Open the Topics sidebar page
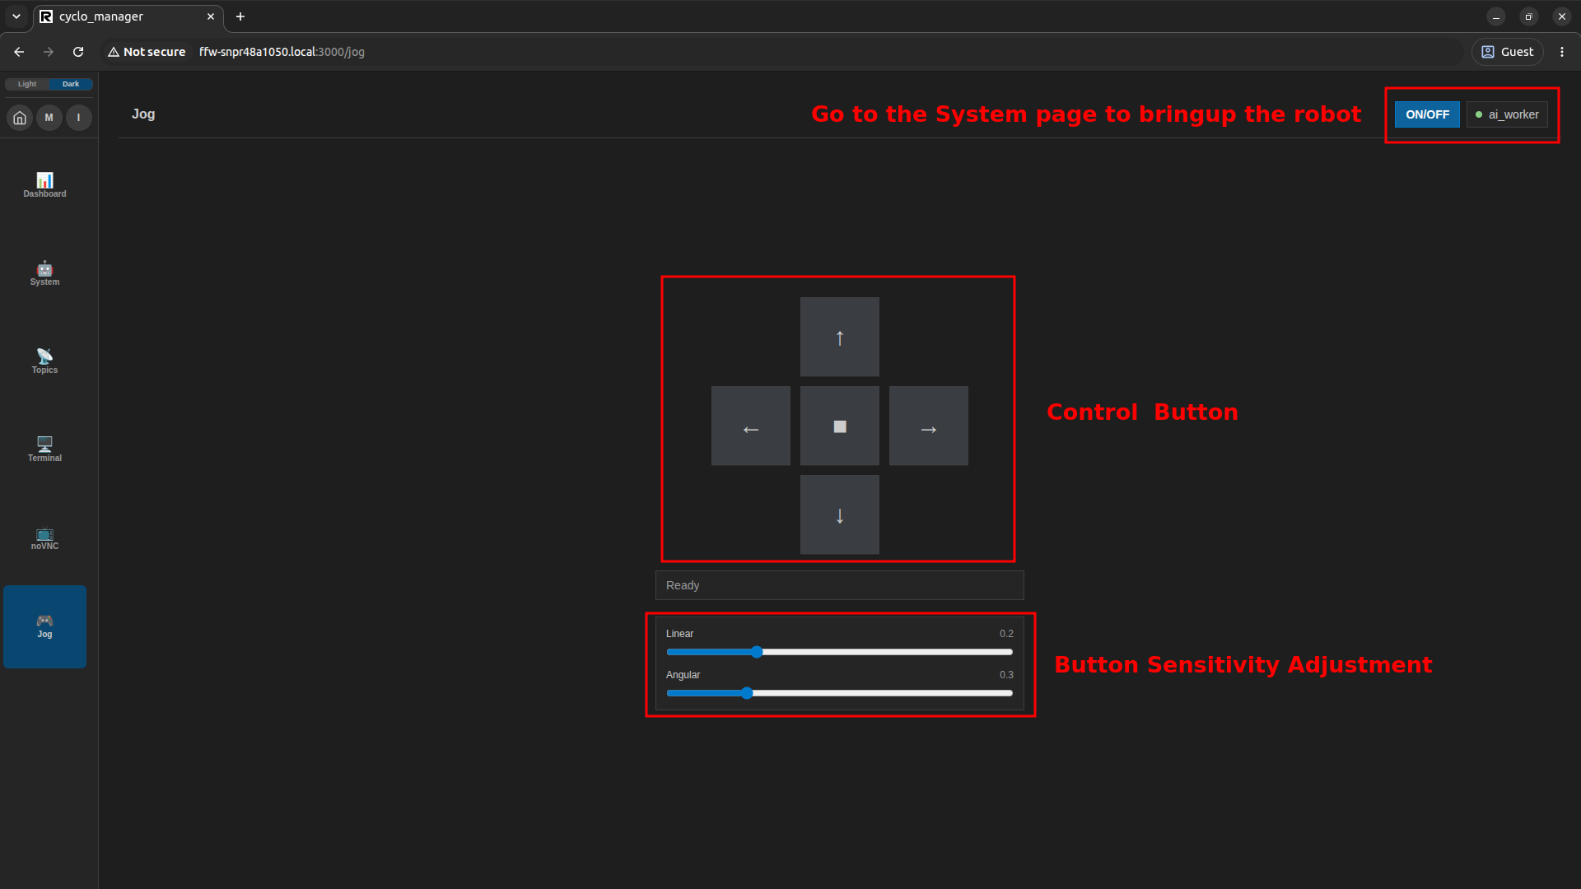1581x889 pixels. (44, 361)
